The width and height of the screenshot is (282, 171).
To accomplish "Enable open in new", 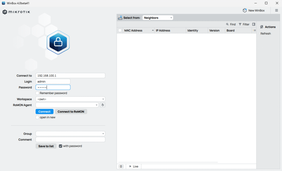I will coord(37,117).
